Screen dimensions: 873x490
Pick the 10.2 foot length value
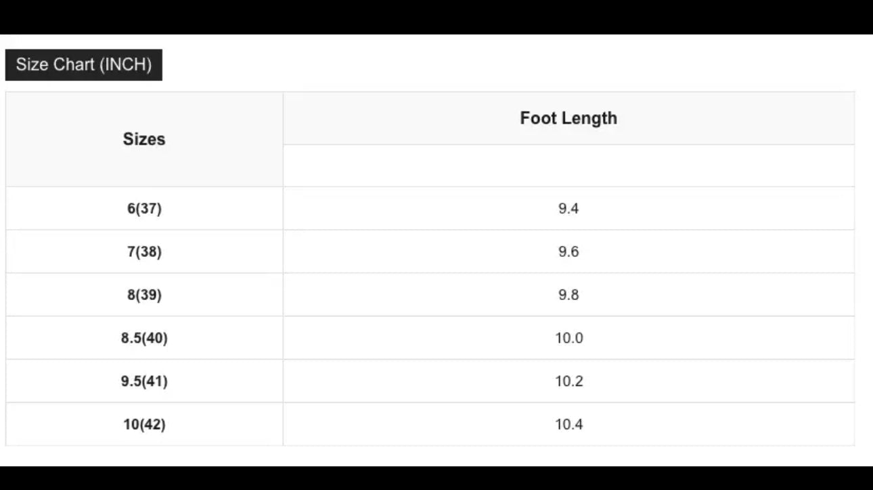pyautogui.click(x=568, y=381)
